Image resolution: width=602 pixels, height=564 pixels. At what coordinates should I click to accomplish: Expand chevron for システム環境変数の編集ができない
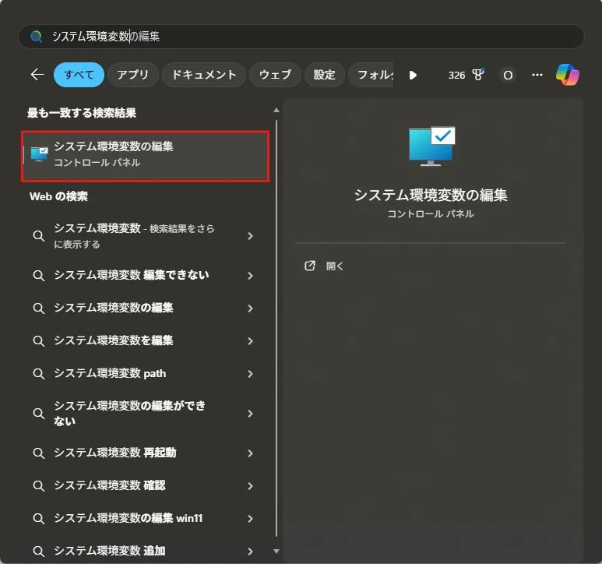pos(250,414)
